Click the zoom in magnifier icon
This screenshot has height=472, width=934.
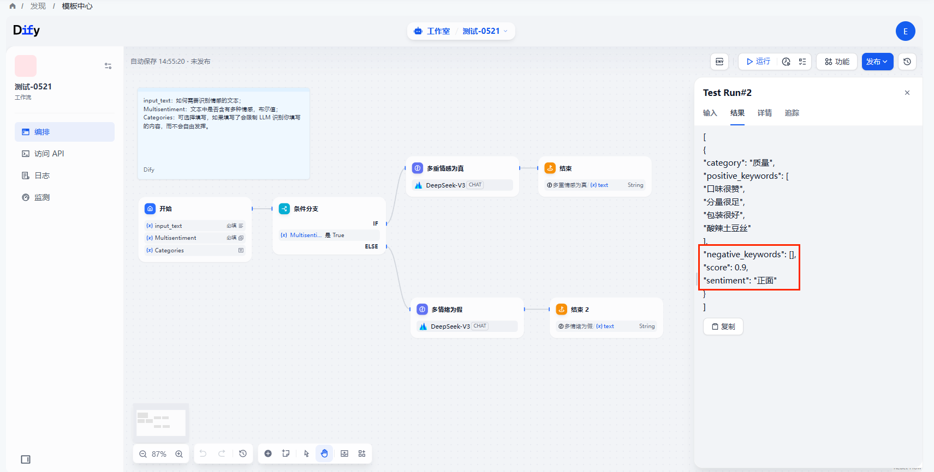pyautogui.click(x=179, y=454)
